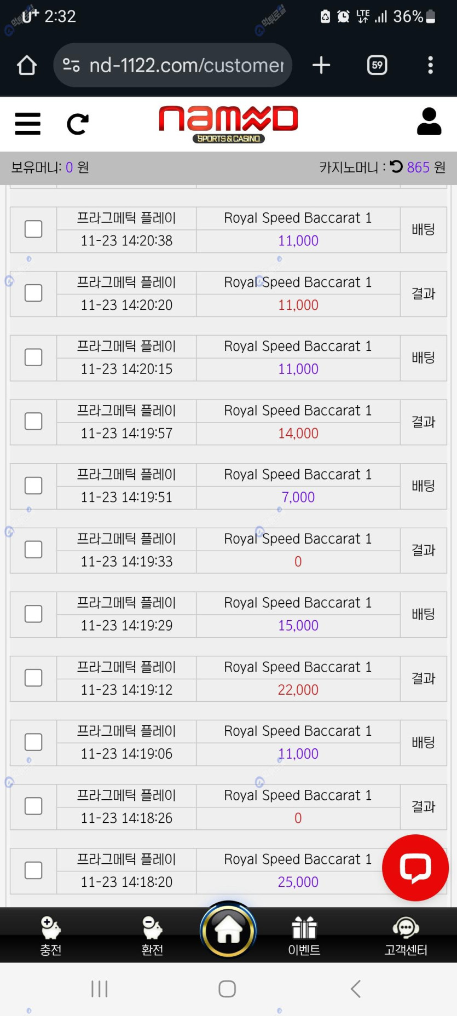457x1016 pixels.
Task: Tap the Android back navigation button
Action: click(356, 989)
